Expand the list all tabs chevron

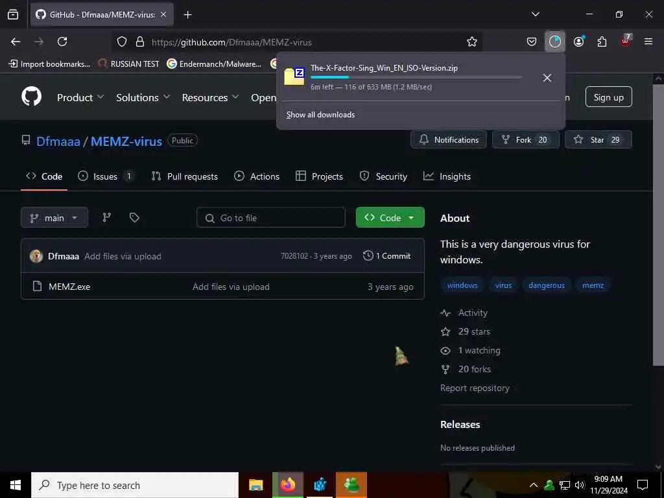click(x=535, y=14)
